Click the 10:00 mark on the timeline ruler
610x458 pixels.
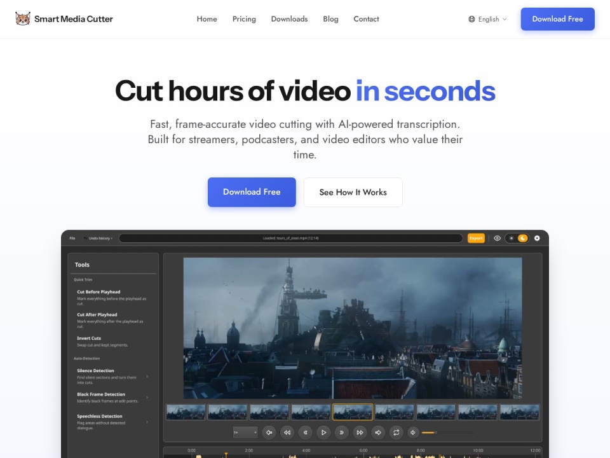click(x=478, y=450)
